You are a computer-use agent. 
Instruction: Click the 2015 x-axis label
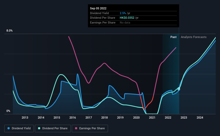[x=57, y=118]
